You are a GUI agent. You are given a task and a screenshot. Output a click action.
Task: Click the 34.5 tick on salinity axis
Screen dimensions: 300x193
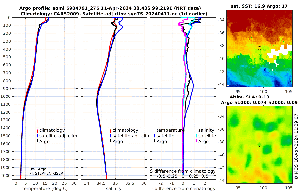point(101,183)
